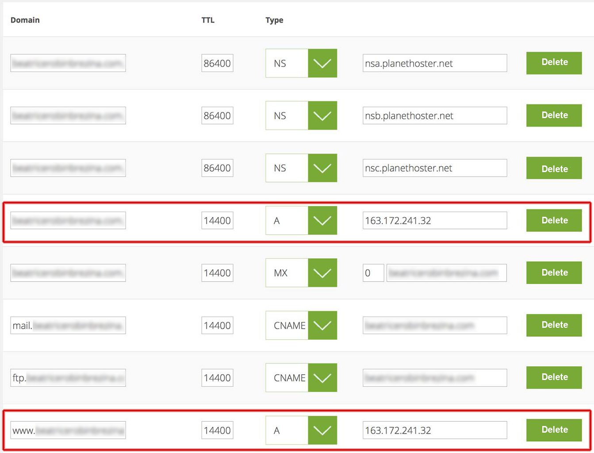Delete the nsa.planethoster.net NS record
The height and width of the screenshot is (453, 594).
554,63
